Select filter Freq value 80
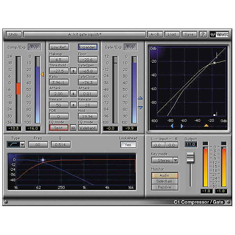Screen dimensions: 235x235 pos(38,145)
